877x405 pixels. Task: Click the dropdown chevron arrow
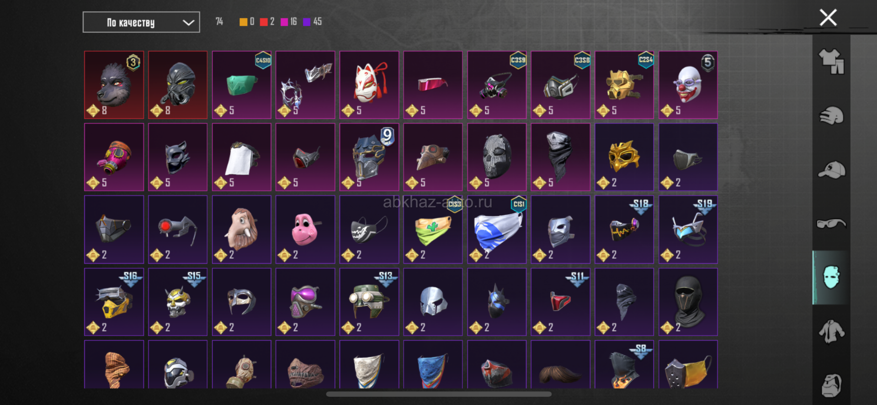coord(188,23)
